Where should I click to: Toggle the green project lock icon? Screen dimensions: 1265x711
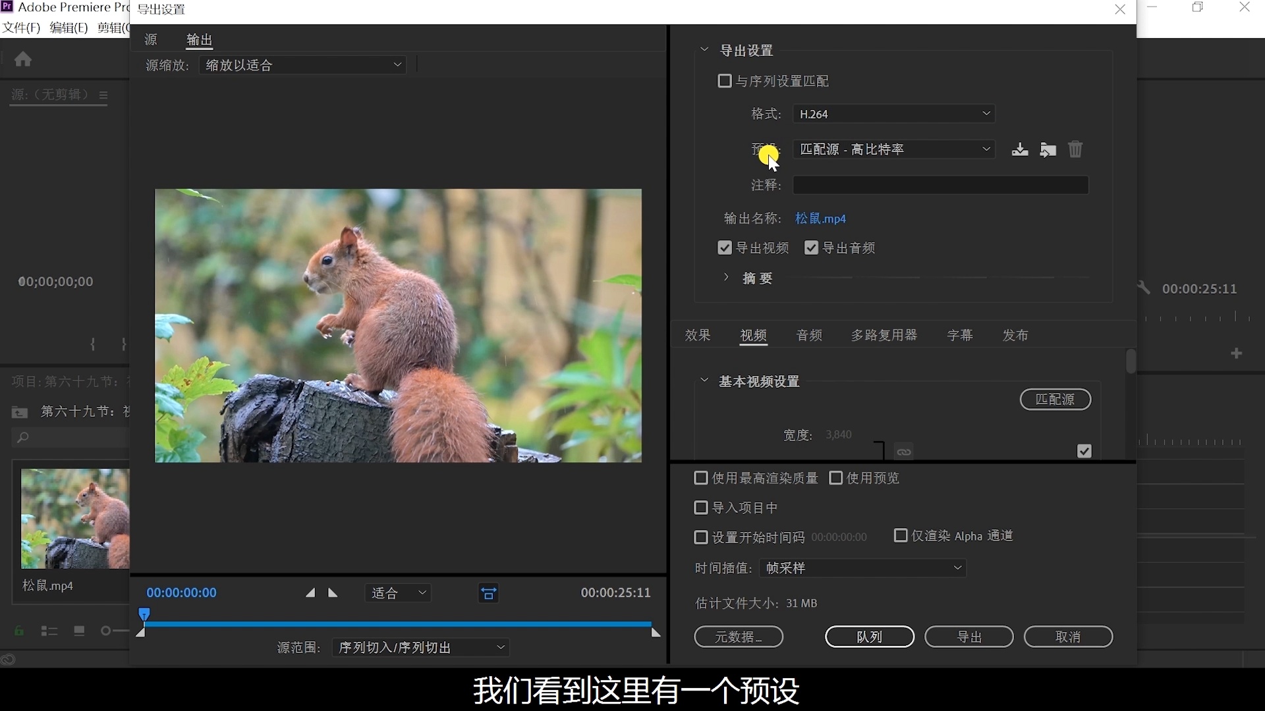pos(19,631)
